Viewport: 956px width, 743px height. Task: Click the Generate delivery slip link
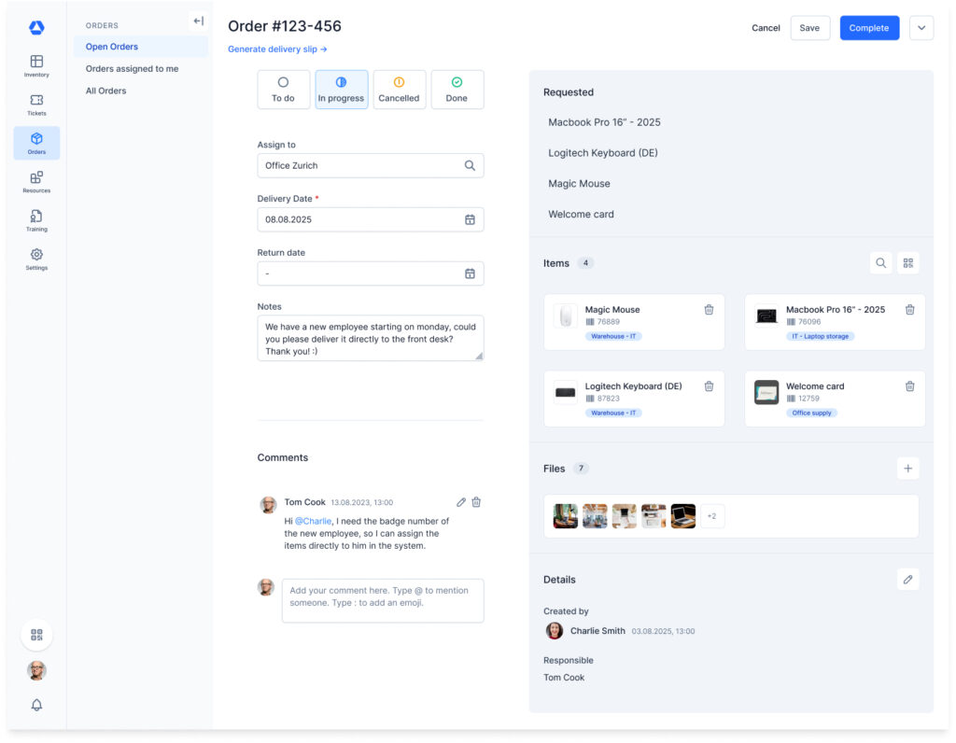point(277,49)
